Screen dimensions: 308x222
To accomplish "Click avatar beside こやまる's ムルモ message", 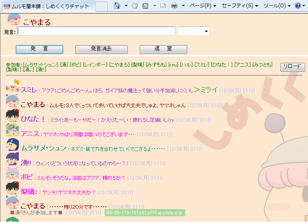I will [12, 101].
